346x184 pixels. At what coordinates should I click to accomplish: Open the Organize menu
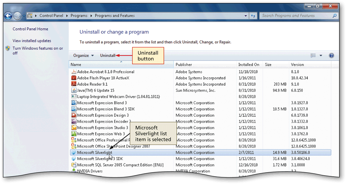pos(83,56)
